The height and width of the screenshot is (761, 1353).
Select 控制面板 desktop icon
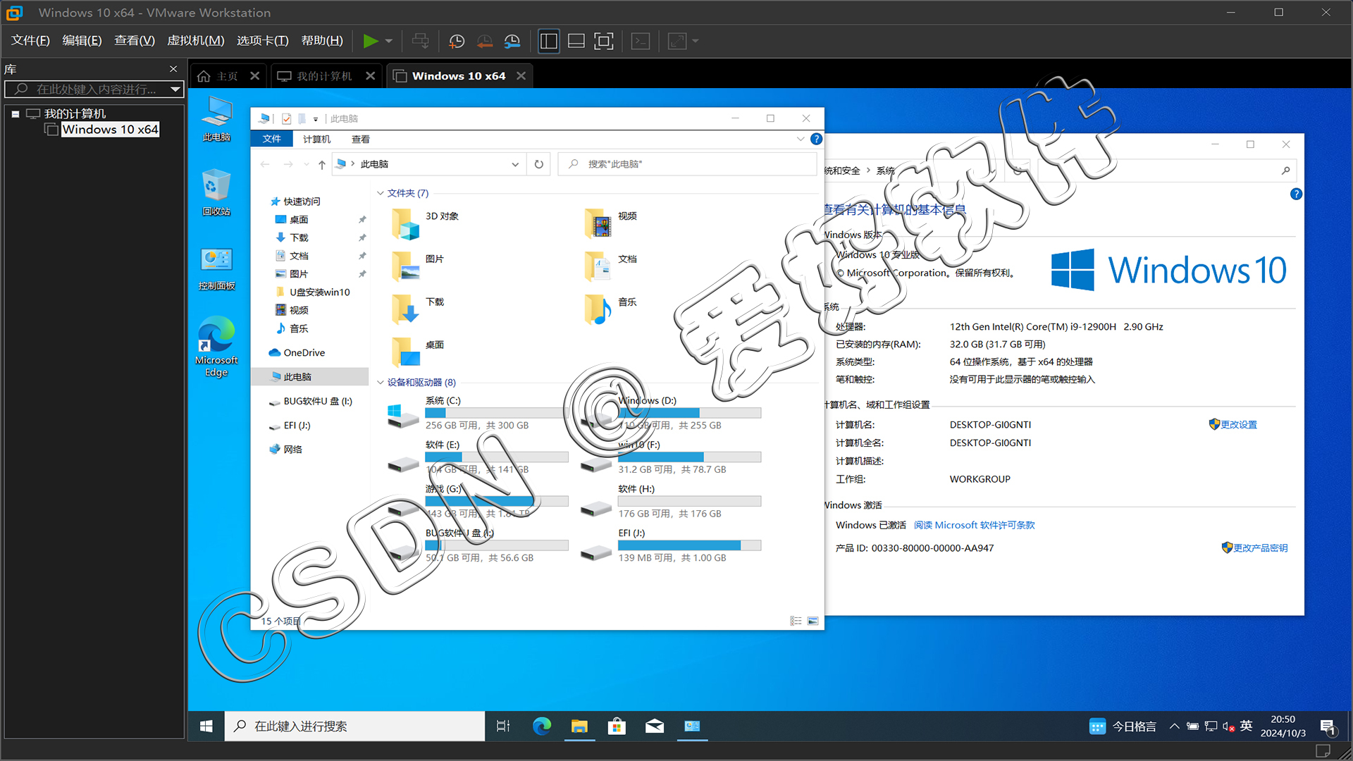(x=216, y=268)
